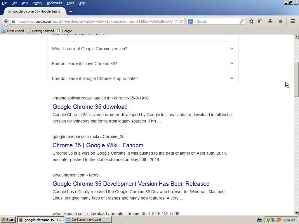The image size is (299, 224).
Task: Open the Getting Started bookmark
Action: [x=40, y=31]
